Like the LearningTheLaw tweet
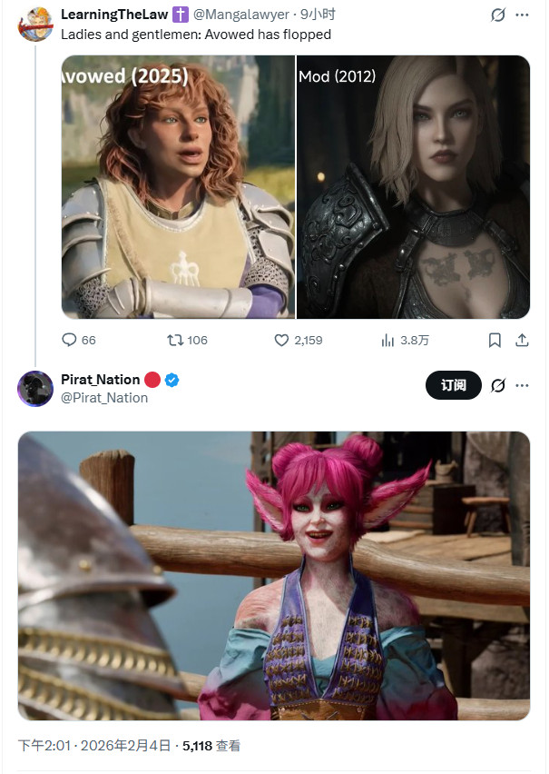The height and width of the screenshot is (774, 549). click(282, 340)
